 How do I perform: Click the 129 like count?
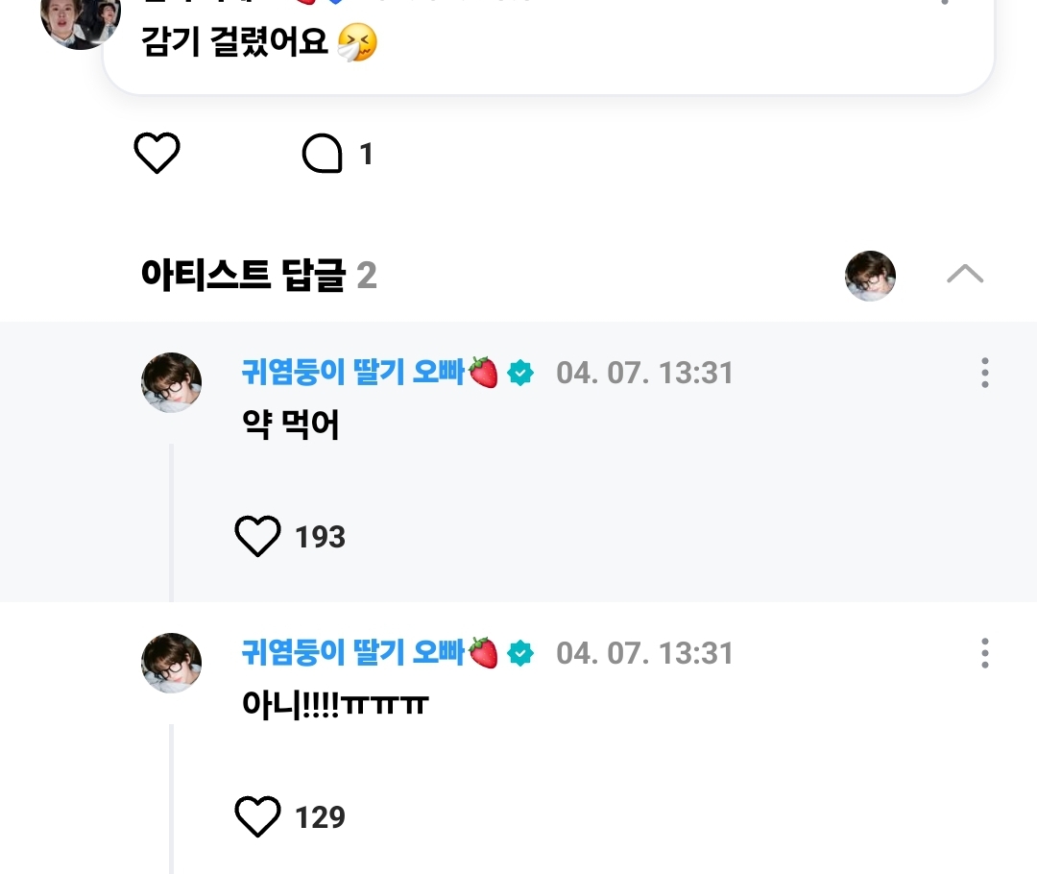[321, 817]
